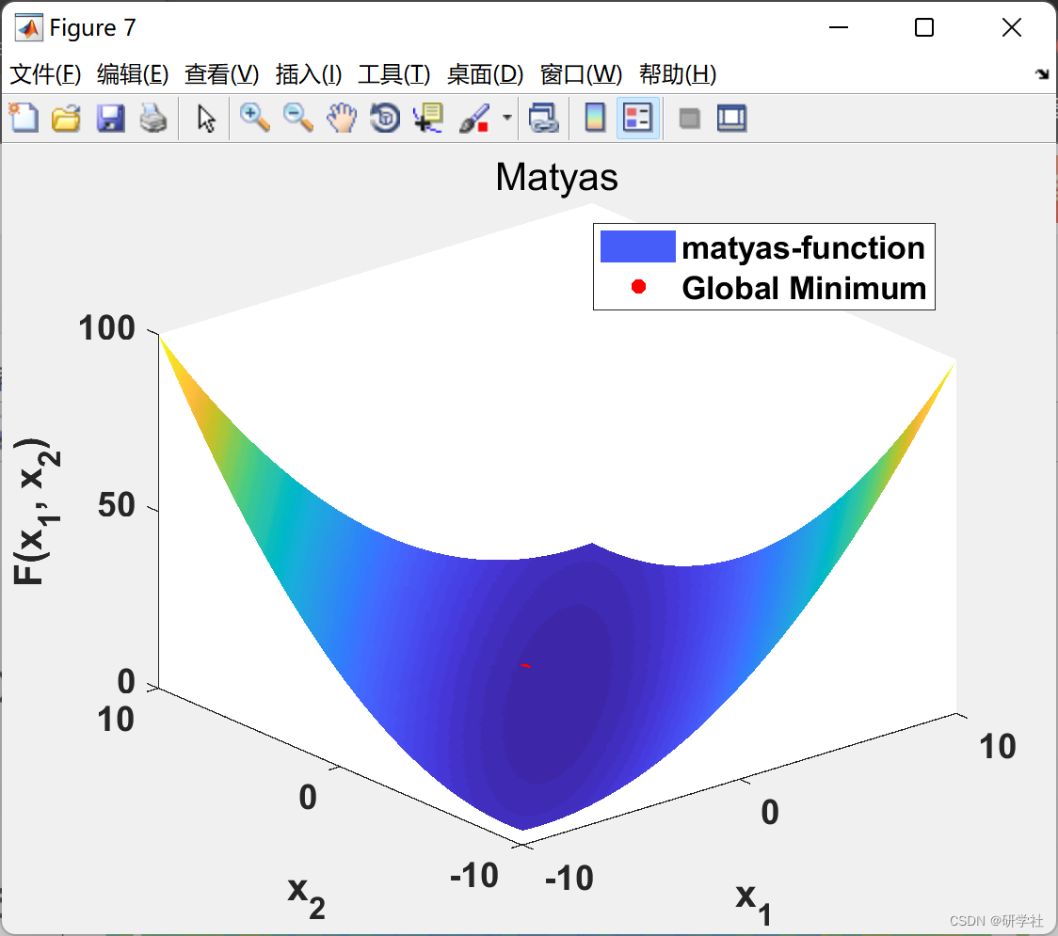This screenshot has height=936, width=1058.
Task: Toggle the Insert Legend toolbar button
Action: (x=637, y=118)
